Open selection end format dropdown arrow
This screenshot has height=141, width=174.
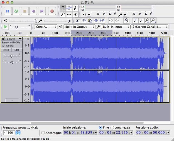(131, 133)
